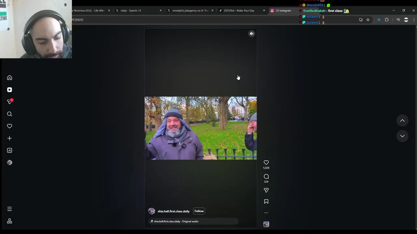Close the TikTok browser tab
The width and height of the screenshot is (417, 234).
264,11
